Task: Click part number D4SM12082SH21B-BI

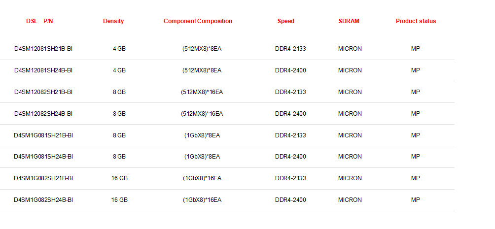Action: click(43, 92)
